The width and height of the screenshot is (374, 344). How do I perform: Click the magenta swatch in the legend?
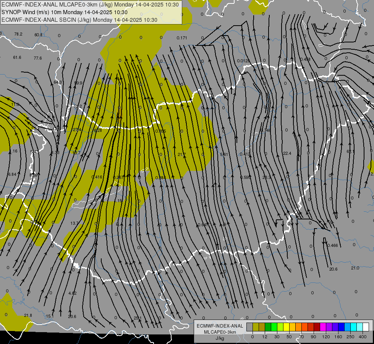[x=323, y=327]
